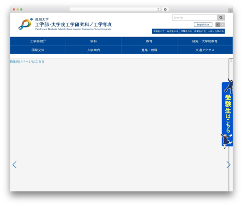
Task: Open 受験生の方 audience link
Action: pyautogui.click(x=159, y=31)
